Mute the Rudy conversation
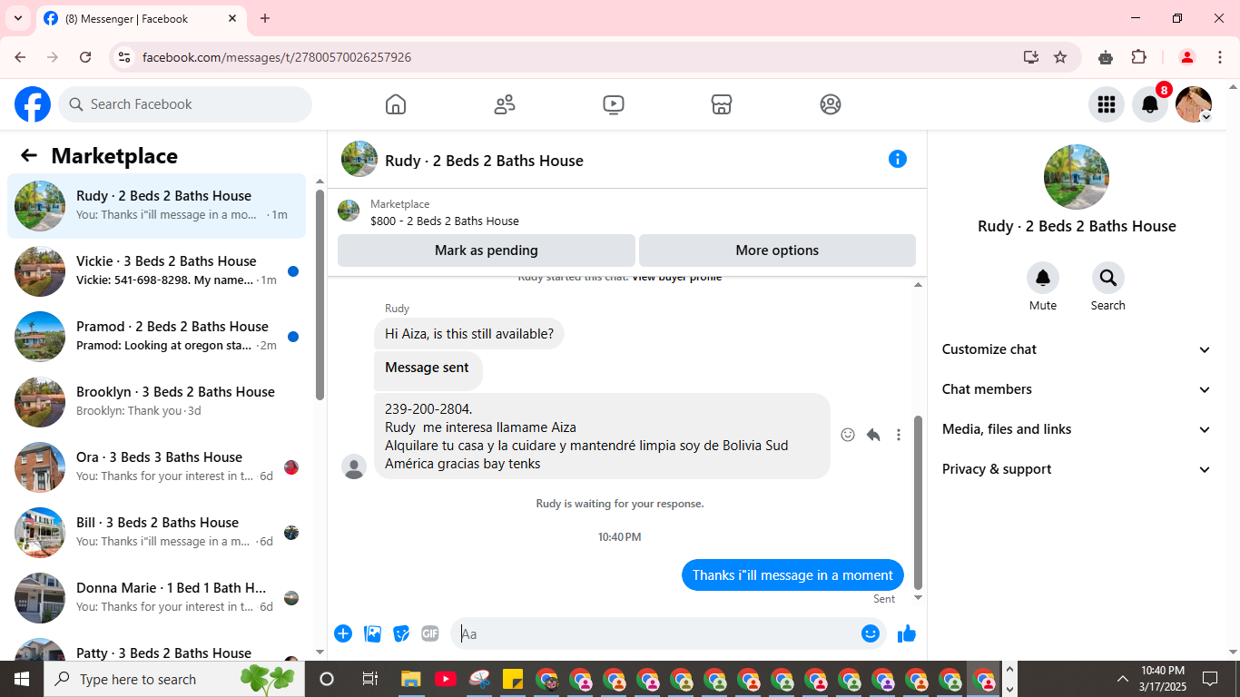 point(1043,278)
